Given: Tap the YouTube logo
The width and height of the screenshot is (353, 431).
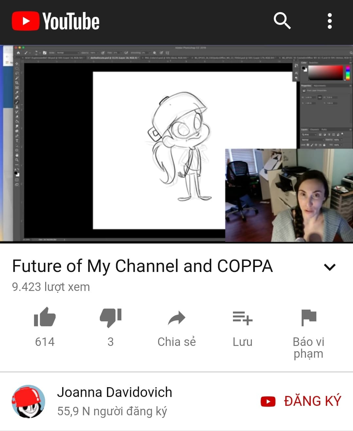Looking at the screenshot, I should tap(56, 21).
